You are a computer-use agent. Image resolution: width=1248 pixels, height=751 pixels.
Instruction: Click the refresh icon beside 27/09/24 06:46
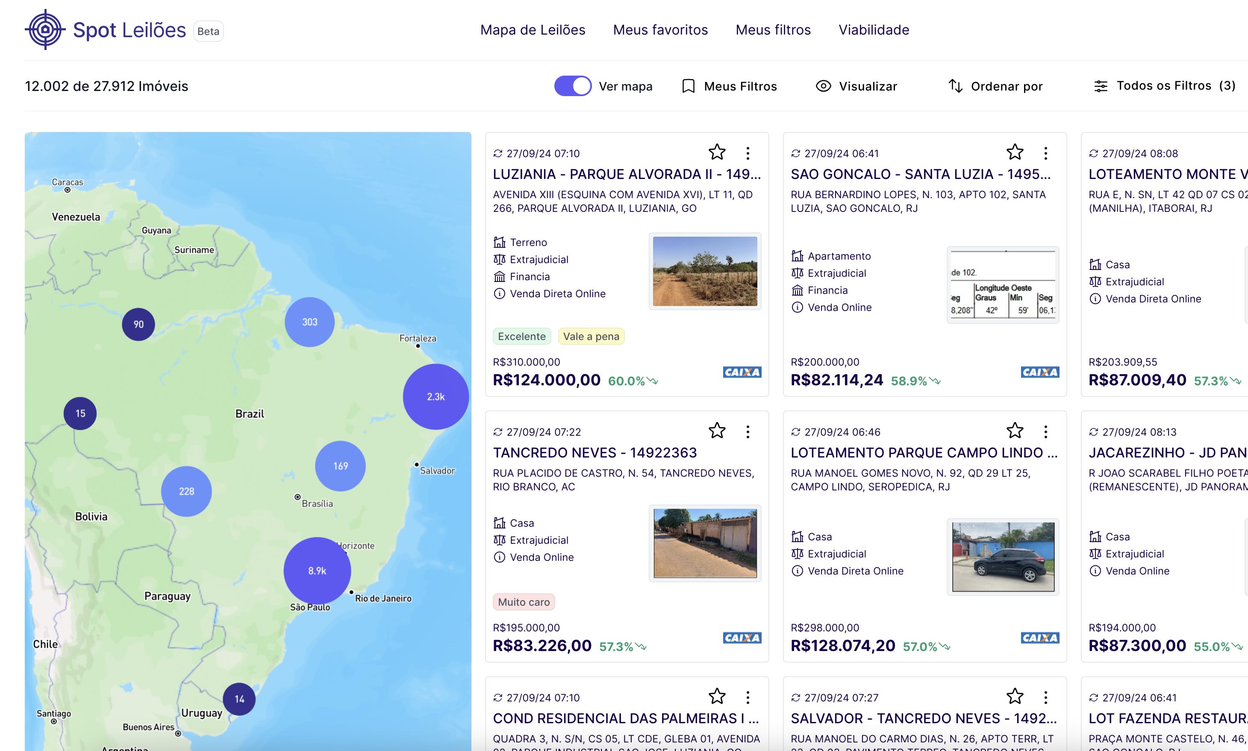[x=795, y=431]
